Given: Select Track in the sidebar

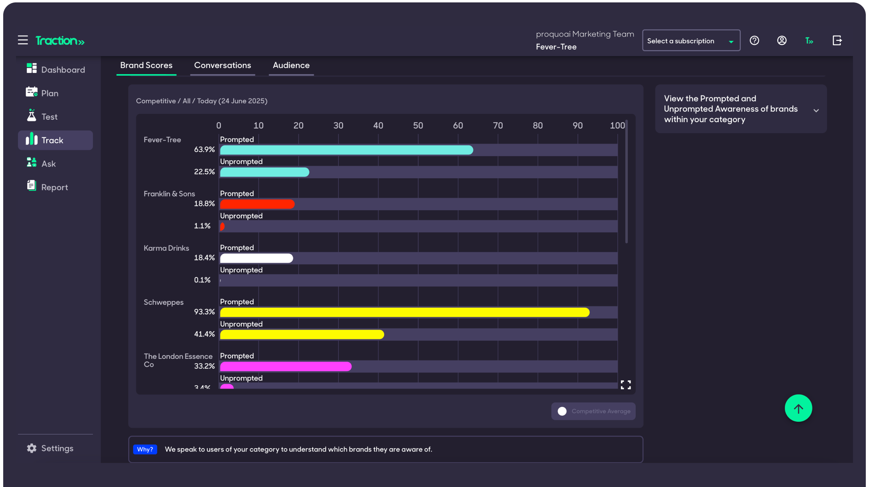Looking at the screenshot, I should pyautogui.click(x=55, y=140).
